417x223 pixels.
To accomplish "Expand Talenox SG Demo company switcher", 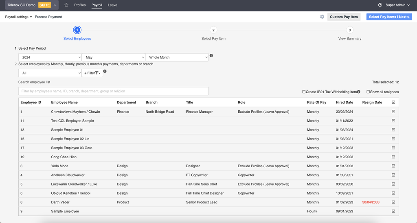I will click(x=32, y=5).
